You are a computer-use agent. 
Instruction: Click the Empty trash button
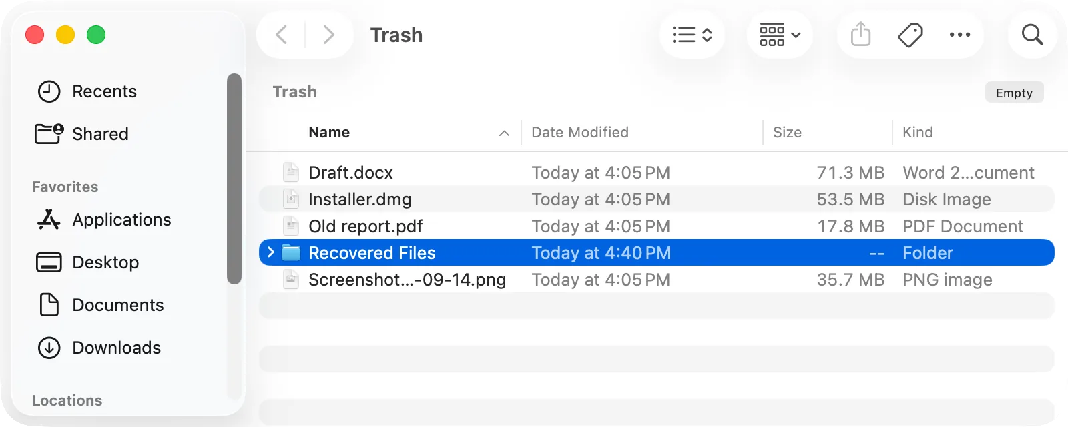pos(1014,93)
